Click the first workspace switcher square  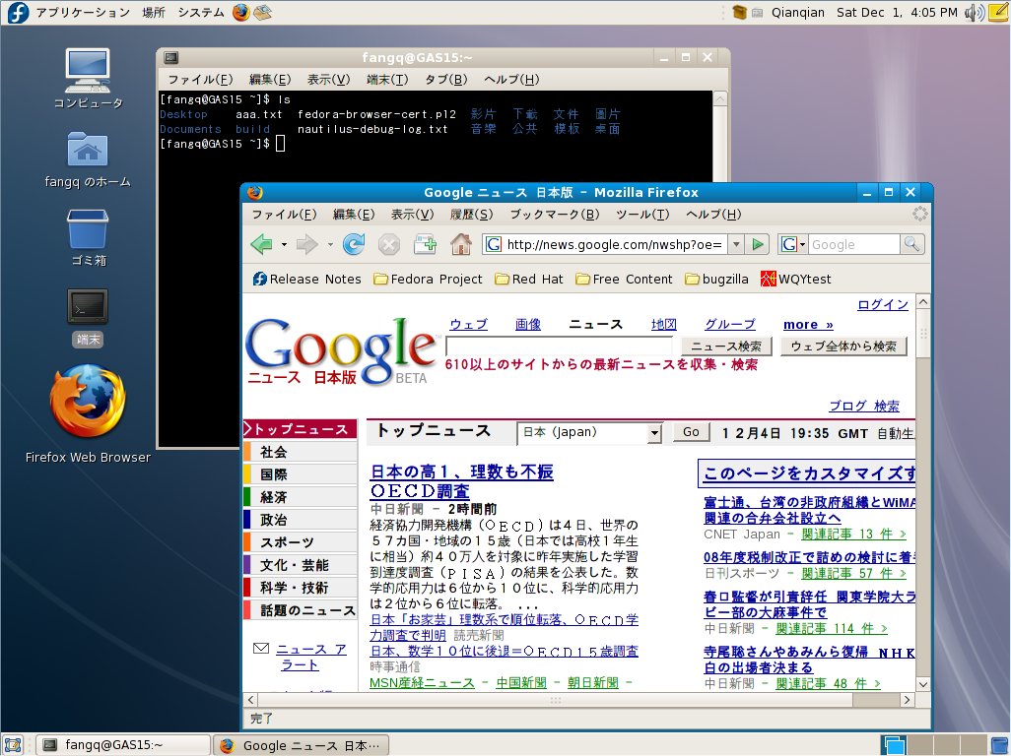pos(894,745)
